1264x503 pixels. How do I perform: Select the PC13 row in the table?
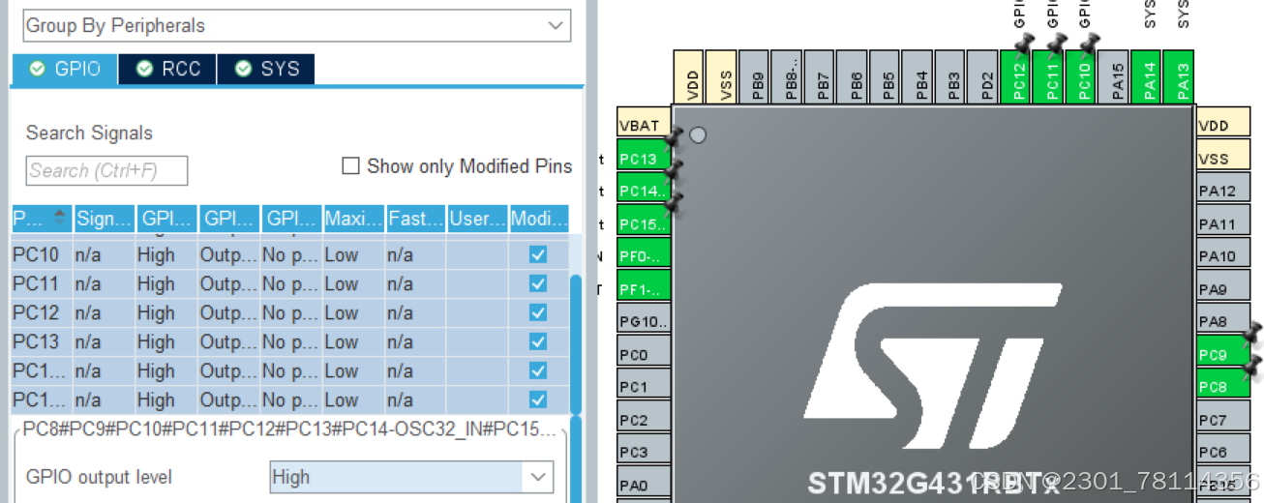290,341
